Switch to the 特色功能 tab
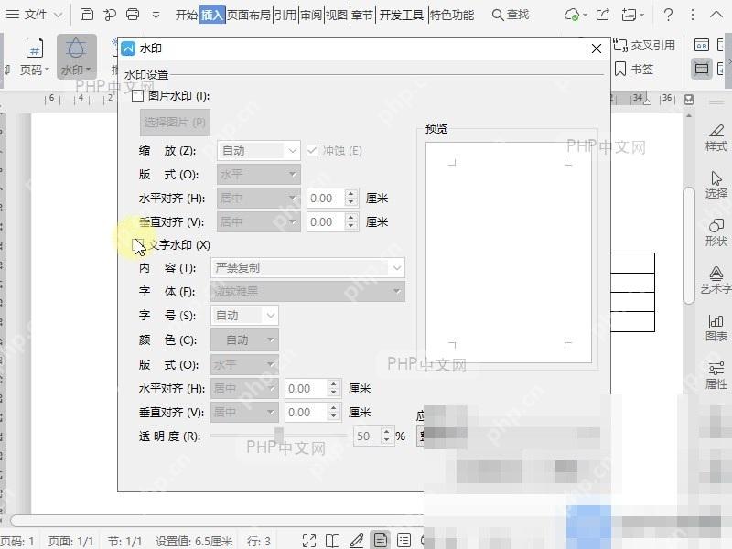This screenshot has width=732, height=549. pyautogui.click(x=451, y=16)
